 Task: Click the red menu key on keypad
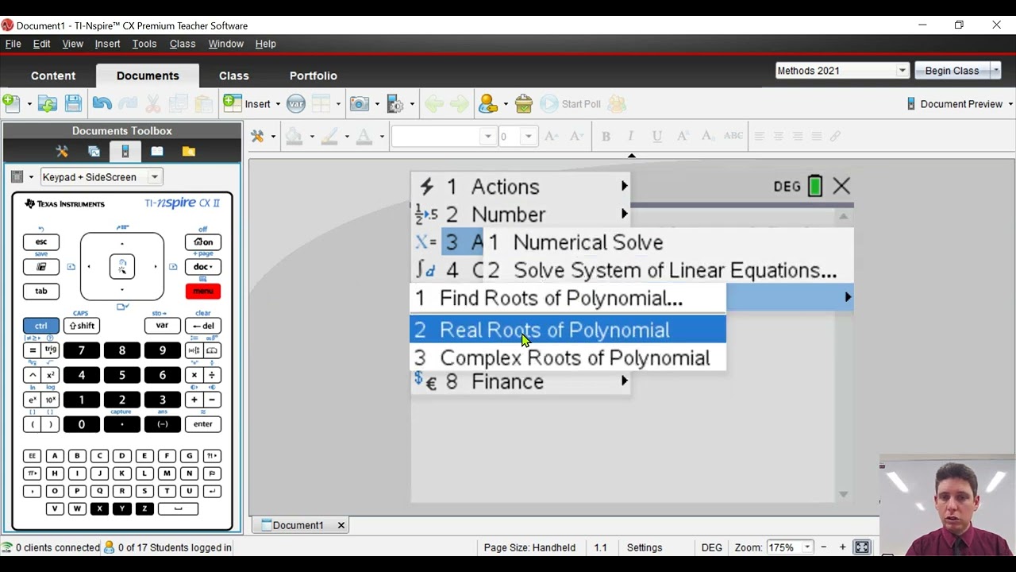click(x=203, y=291)
